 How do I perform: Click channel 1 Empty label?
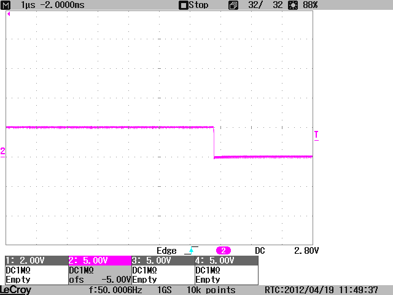tap(18, 280)
